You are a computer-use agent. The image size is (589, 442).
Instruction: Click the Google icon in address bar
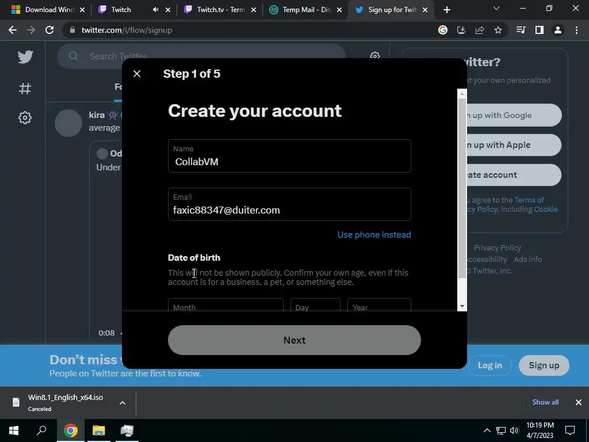443,30
